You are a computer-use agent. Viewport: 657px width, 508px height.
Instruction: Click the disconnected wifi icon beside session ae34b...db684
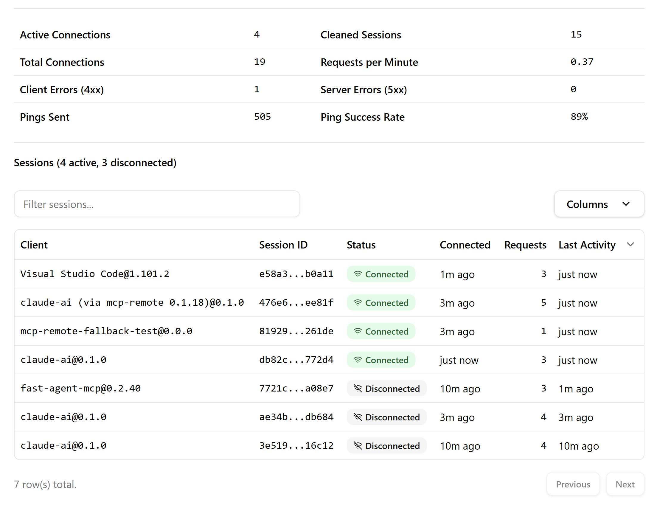pos(358,417)
